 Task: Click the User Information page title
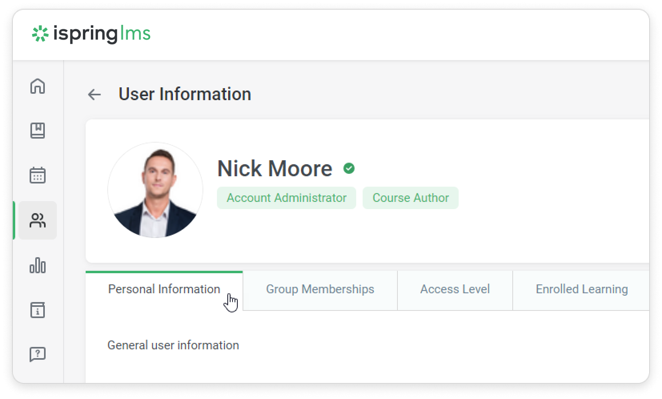[x=185, y=94]
